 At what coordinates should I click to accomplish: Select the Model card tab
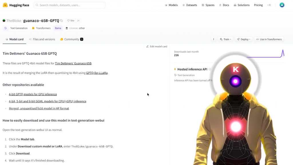(14, 39)
